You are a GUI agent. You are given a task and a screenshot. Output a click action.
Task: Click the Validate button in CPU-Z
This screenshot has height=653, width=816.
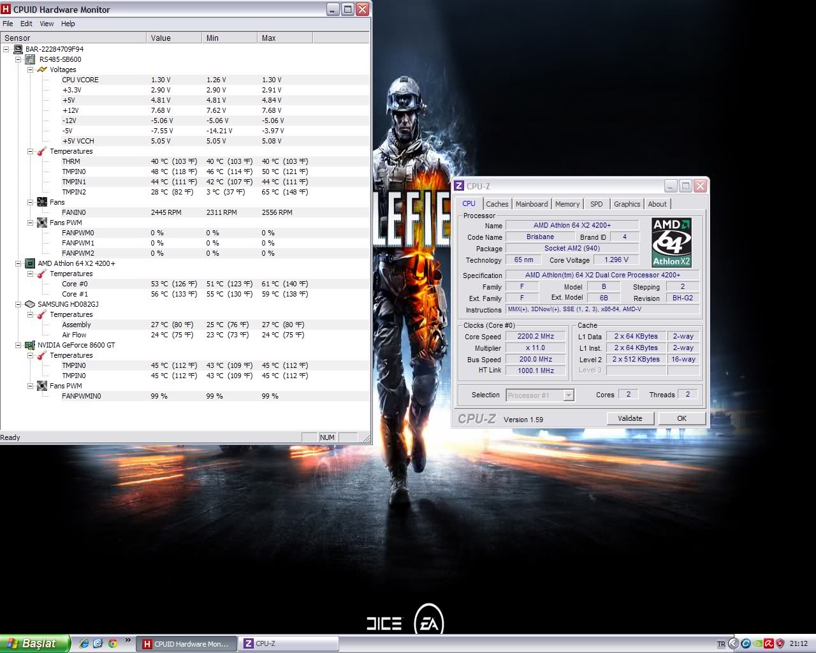[x=630, y=418]
